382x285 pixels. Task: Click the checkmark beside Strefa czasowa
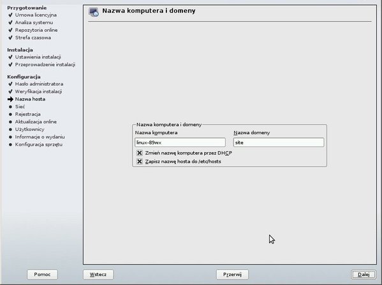coord(10,38)
